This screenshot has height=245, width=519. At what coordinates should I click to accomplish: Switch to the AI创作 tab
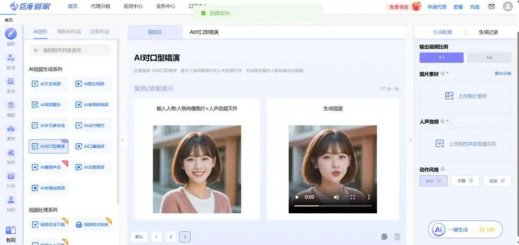(41, 32)
